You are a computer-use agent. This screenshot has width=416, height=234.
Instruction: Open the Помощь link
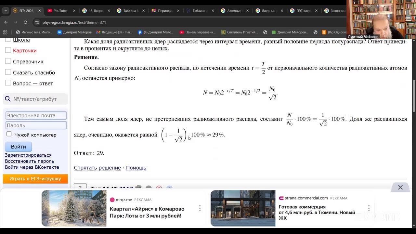(x=136, y=168)
